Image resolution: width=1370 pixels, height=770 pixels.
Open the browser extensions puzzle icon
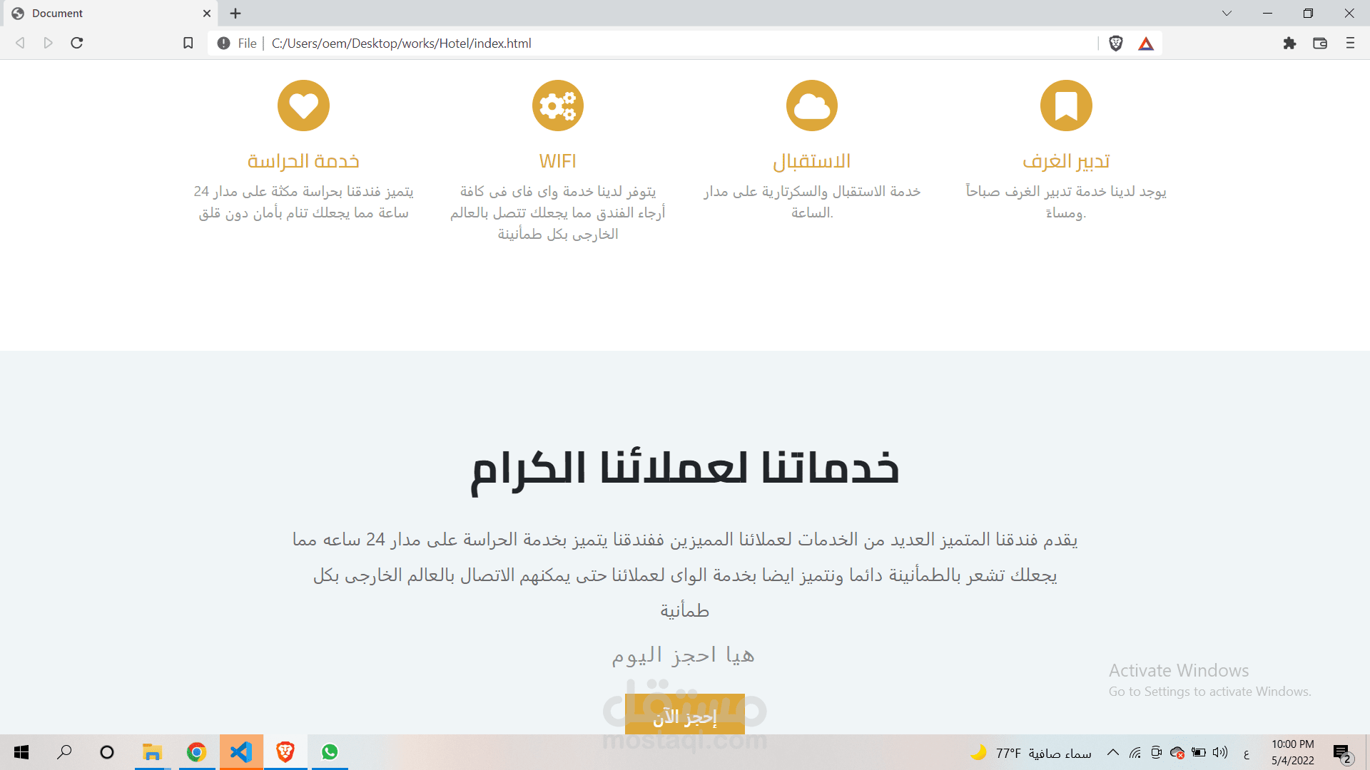tap(1289, 43)
